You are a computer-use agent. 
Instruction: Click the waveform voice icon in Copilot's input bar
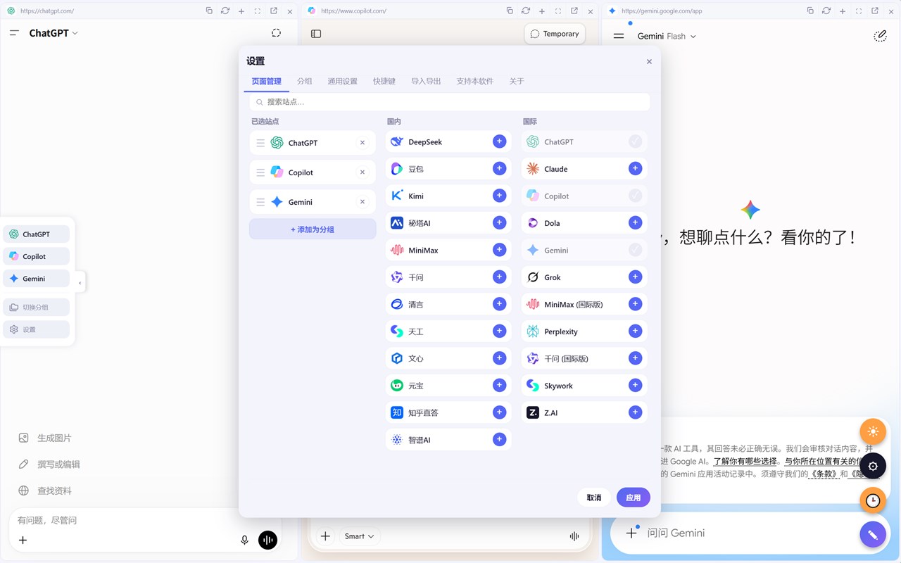click(574, 536)
